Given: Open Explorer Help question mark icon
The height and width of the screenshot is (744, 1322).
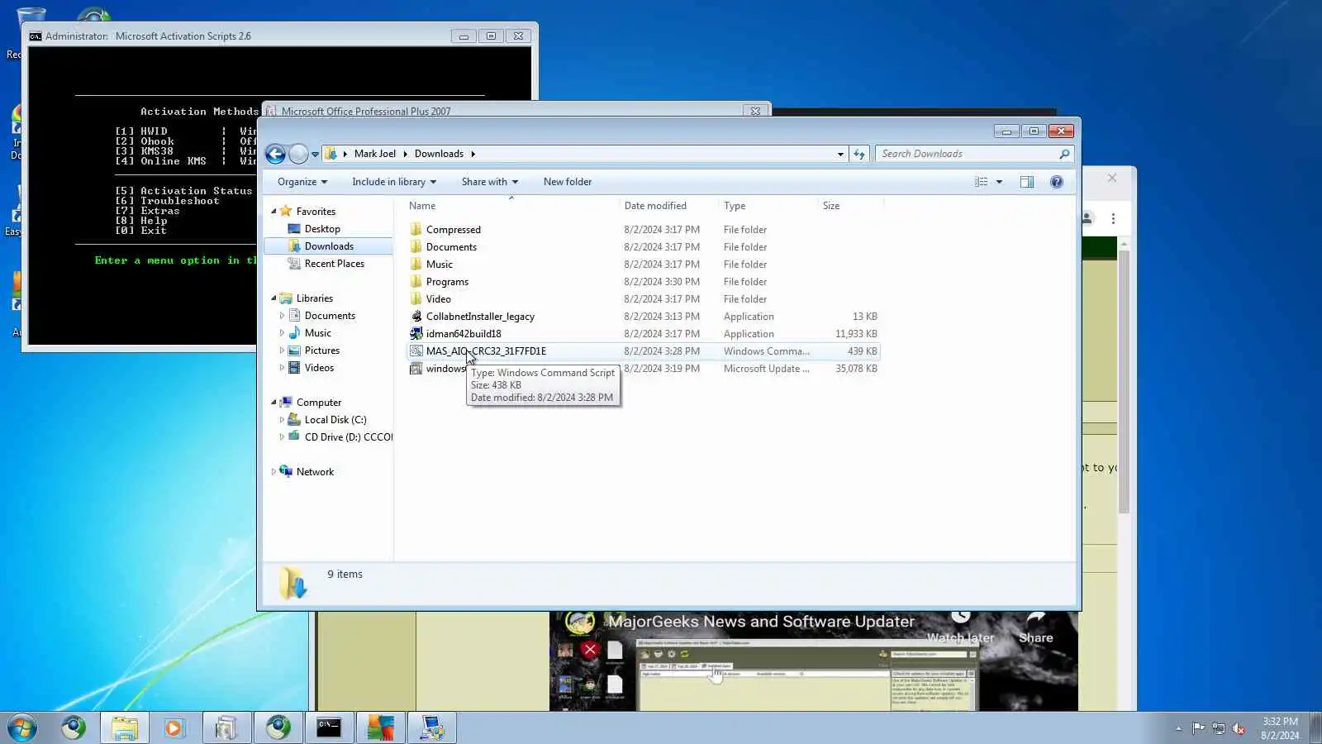Looking at the screenshot, I should 1057,182.
